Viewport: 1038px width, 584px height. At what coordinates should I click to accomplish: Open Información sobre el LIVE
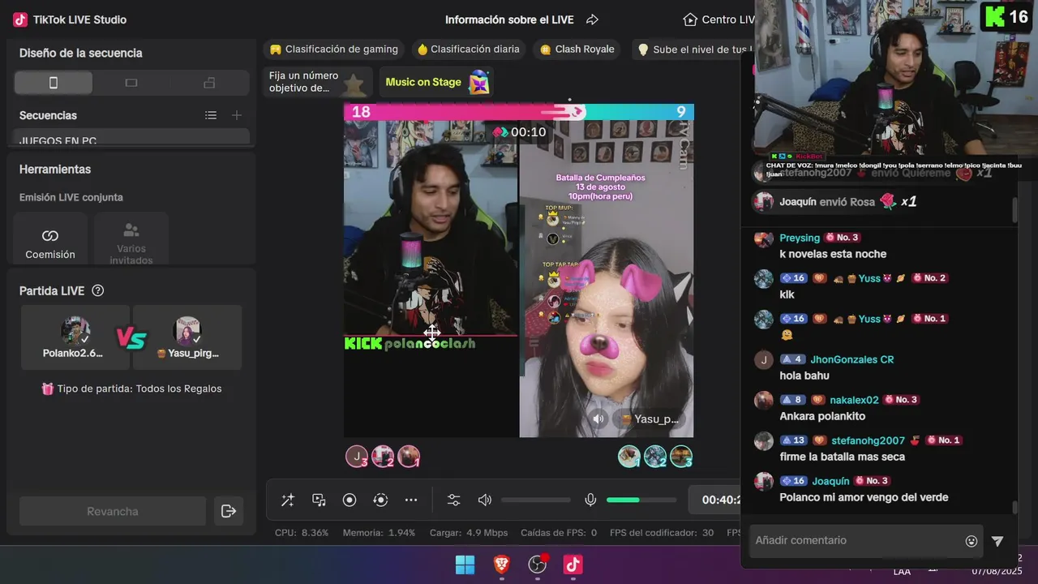tap(509, 19)
